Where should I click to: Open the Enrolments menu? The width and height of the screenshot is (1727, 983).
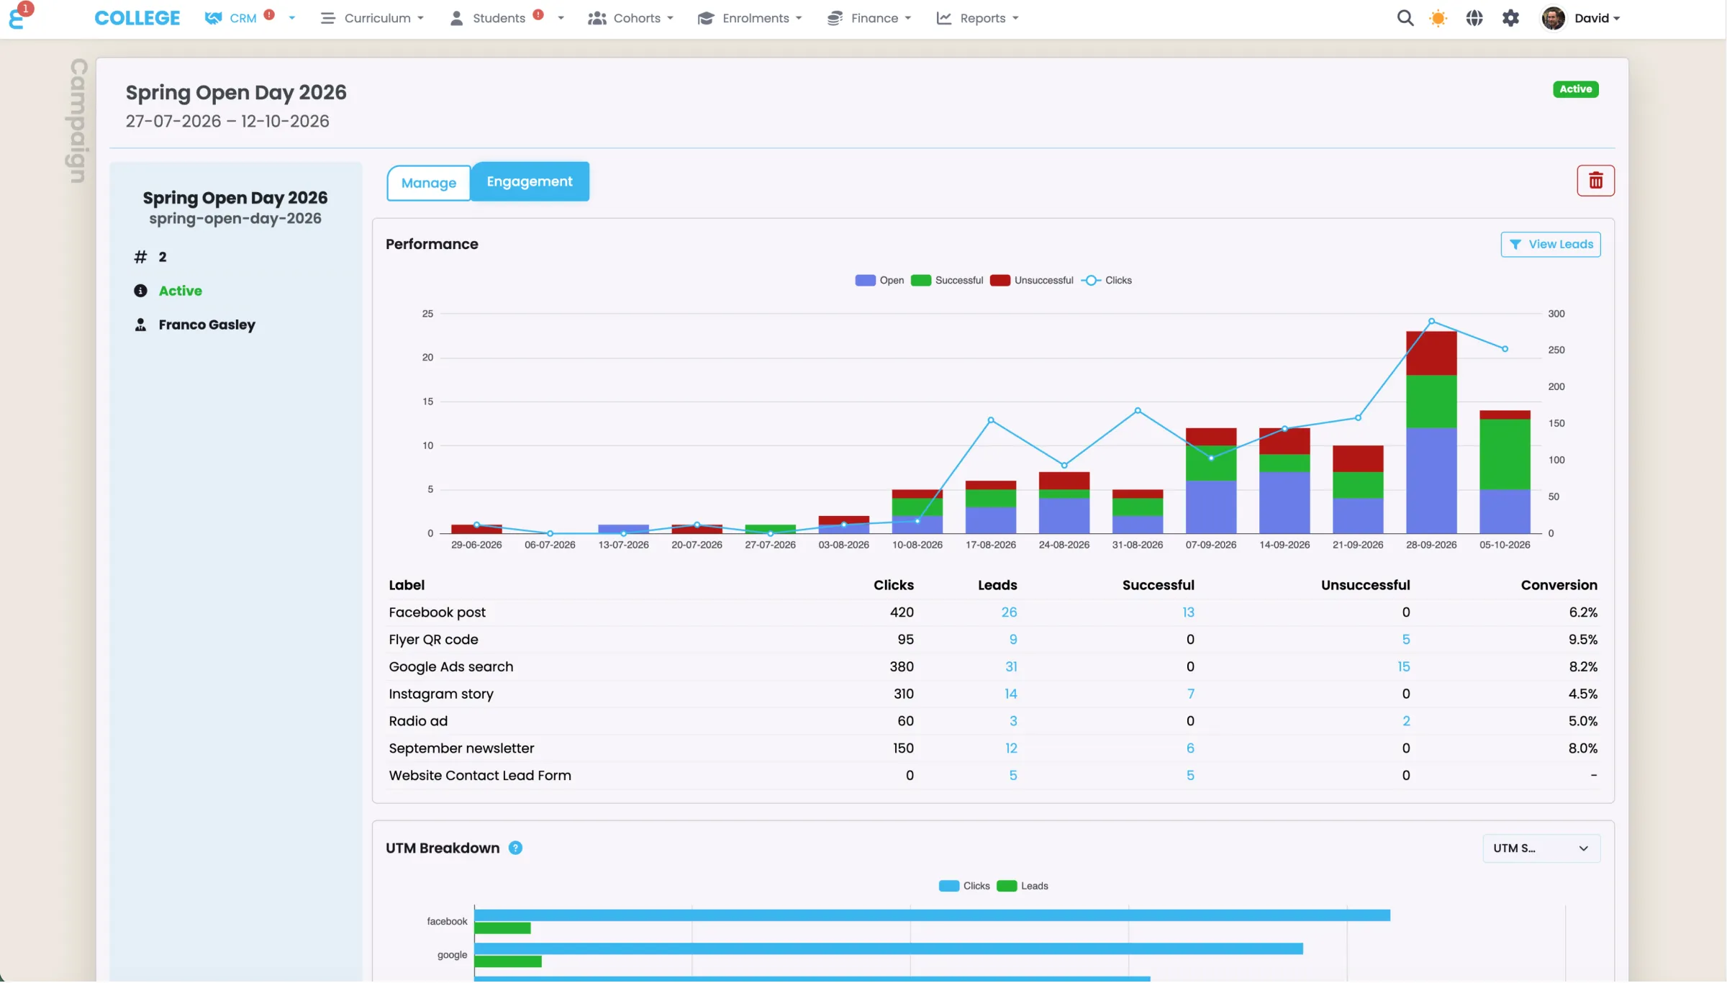750,18
